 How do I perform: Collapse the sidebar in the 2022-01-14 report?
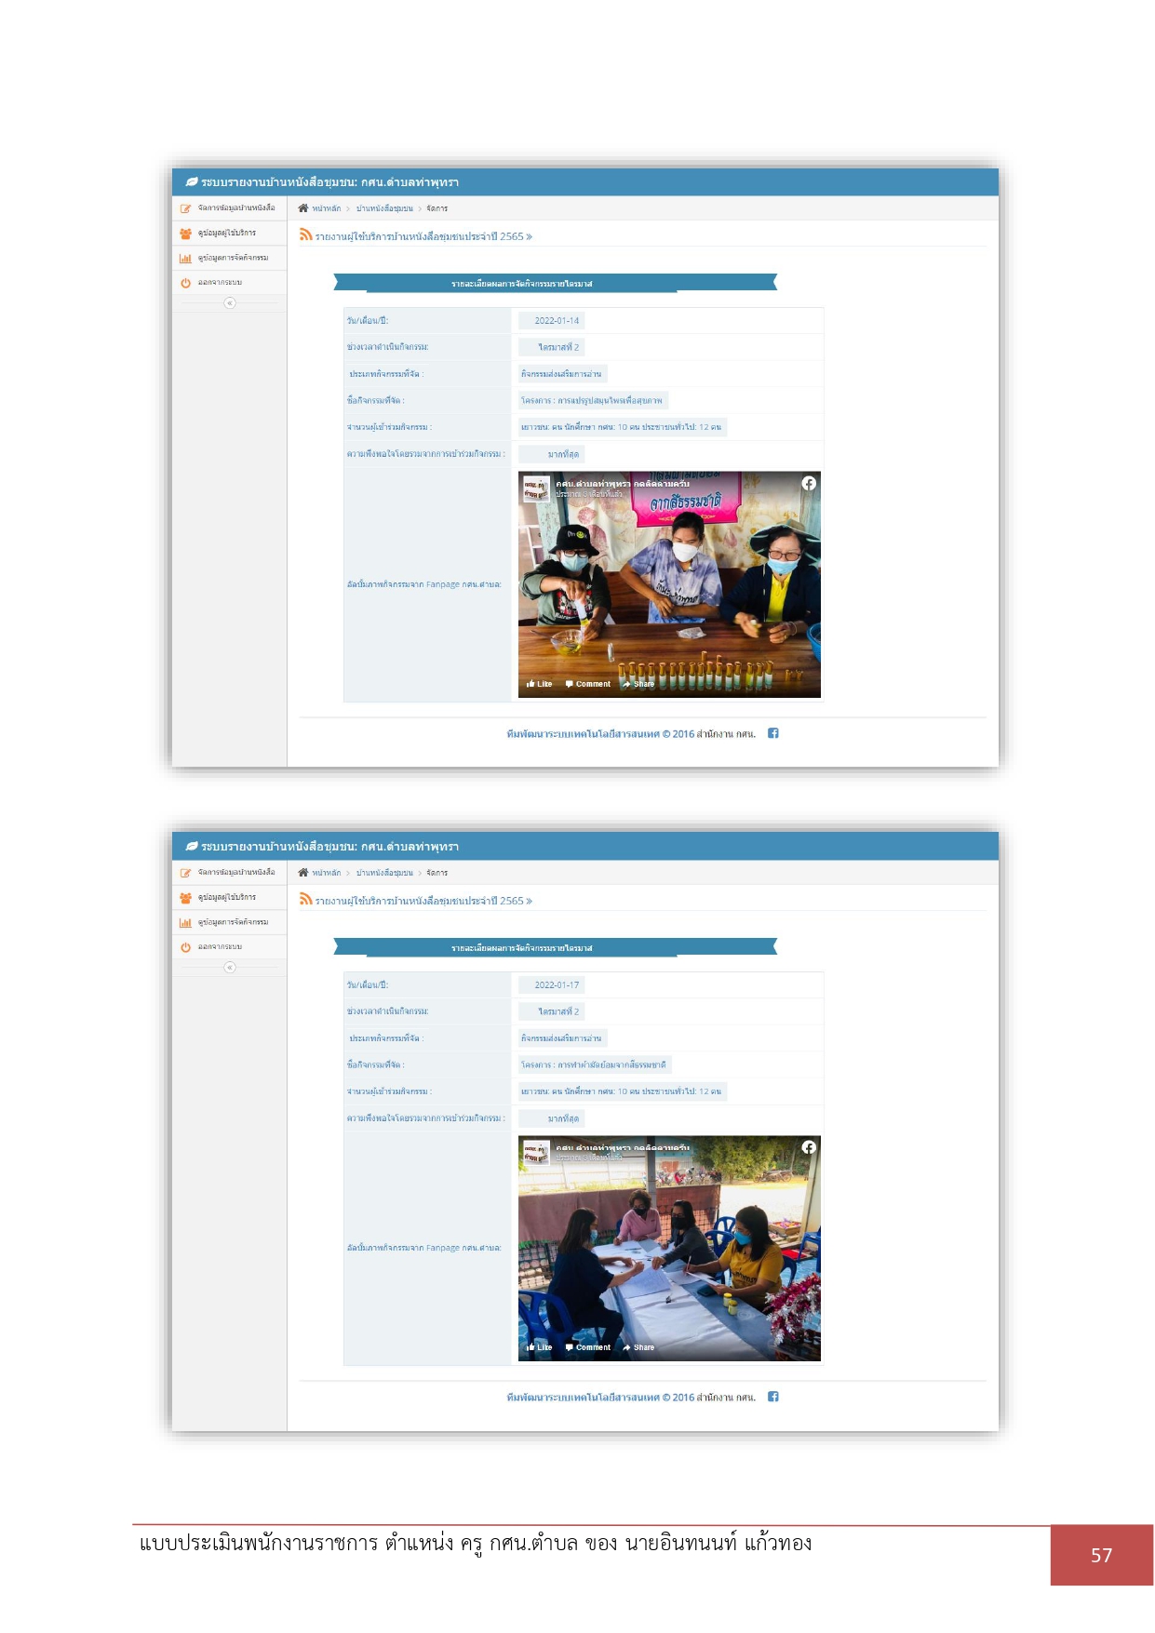pyautogui.click(x=230, y=303)
